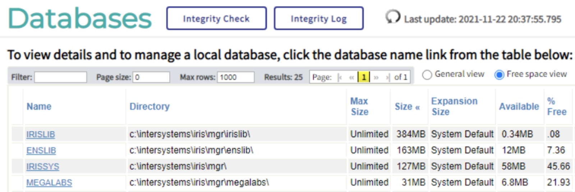Viewport: 575px width, 192px height.
Task: Click into the Filter text box
Action: (x=60, y=77)
